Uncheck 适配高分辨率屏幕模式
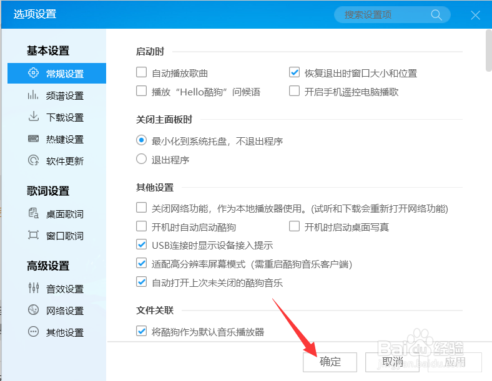The width and height of the screenshot is (492, 381). (x=141, y=263)
